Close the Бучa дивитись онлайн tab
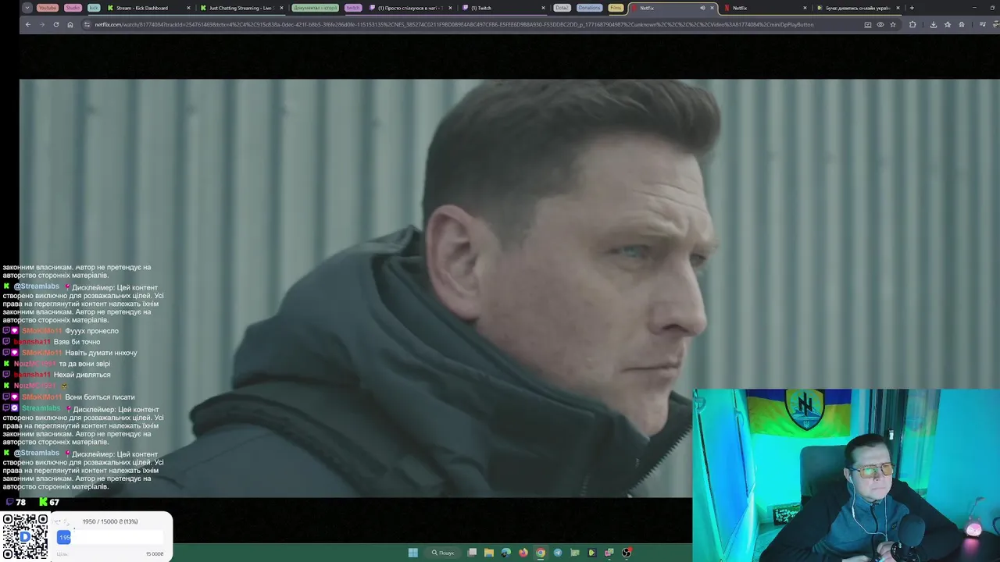Viewport: 1000px width, 562px height. (898, 8)
